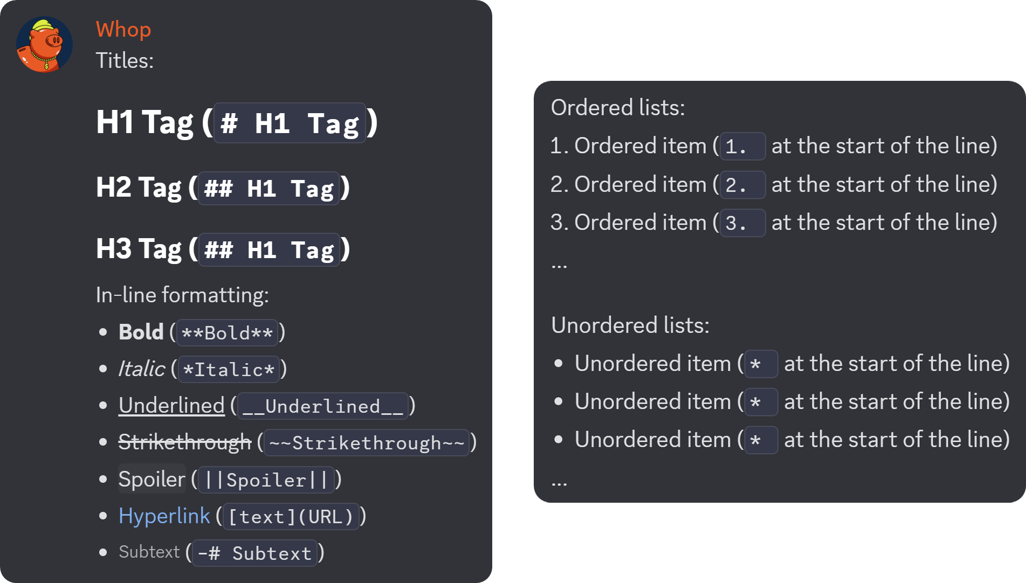Click the __Underlined__ code snippet
The width and height of the screenshot is (1026, 583).
(x=322, y=406)
